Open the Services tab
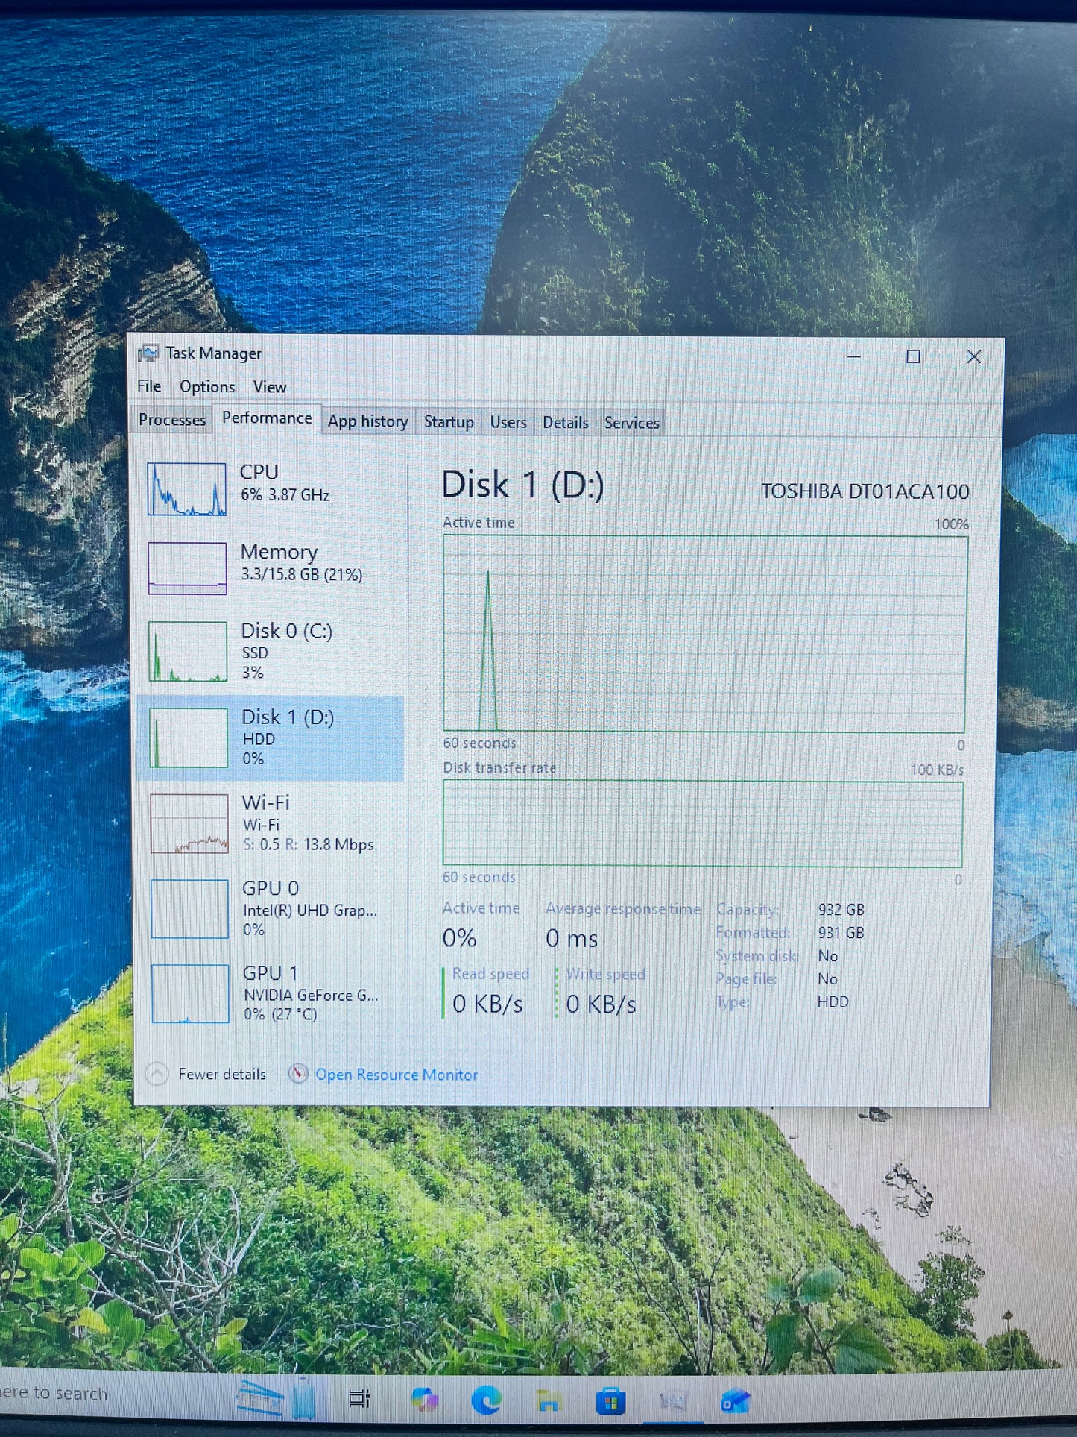Image resolution: width=1077 pixels, height=1437 pixels. click(x=632, y=423)
